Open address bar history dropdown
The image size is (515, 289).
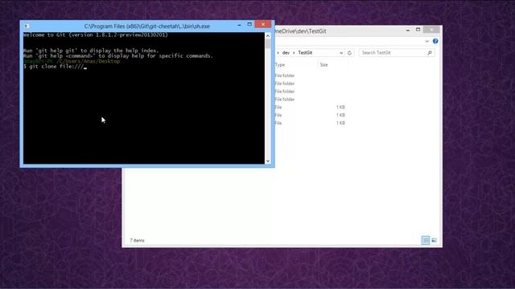(x=341, y=53)
